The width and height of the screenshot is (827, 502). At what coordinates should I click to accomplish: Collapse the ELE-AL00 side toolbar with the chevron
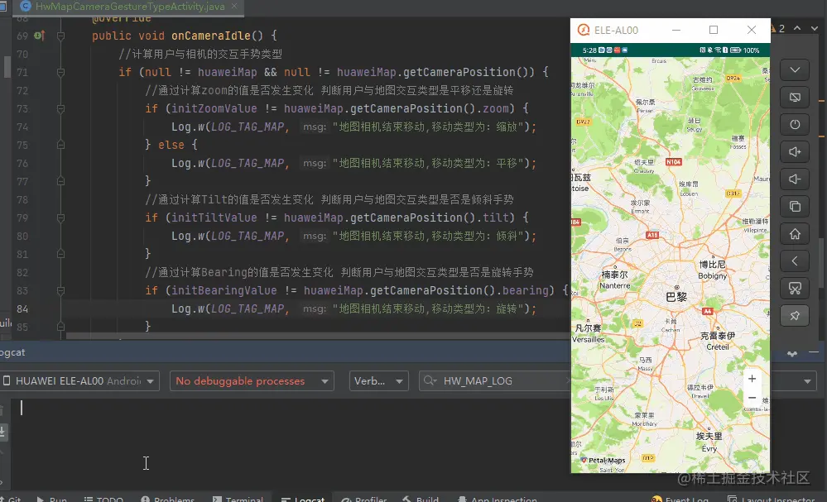795,69
